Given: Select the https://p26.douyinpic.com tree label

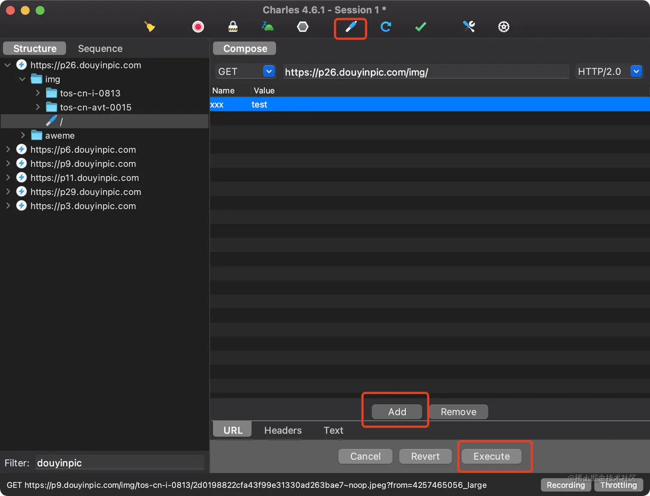Looking at the screenshot, I should coord(86,65).
